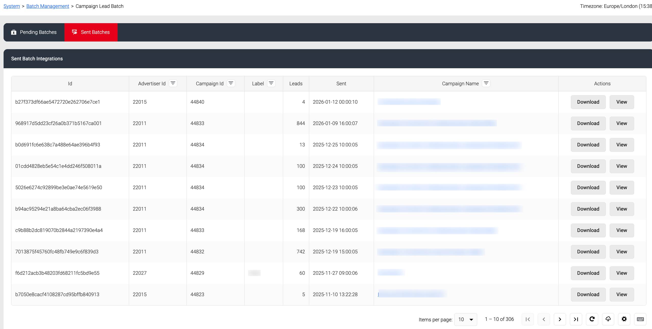Download batch 7013875f45760fc48fb749e9c6f839d3

pos(588,252)
